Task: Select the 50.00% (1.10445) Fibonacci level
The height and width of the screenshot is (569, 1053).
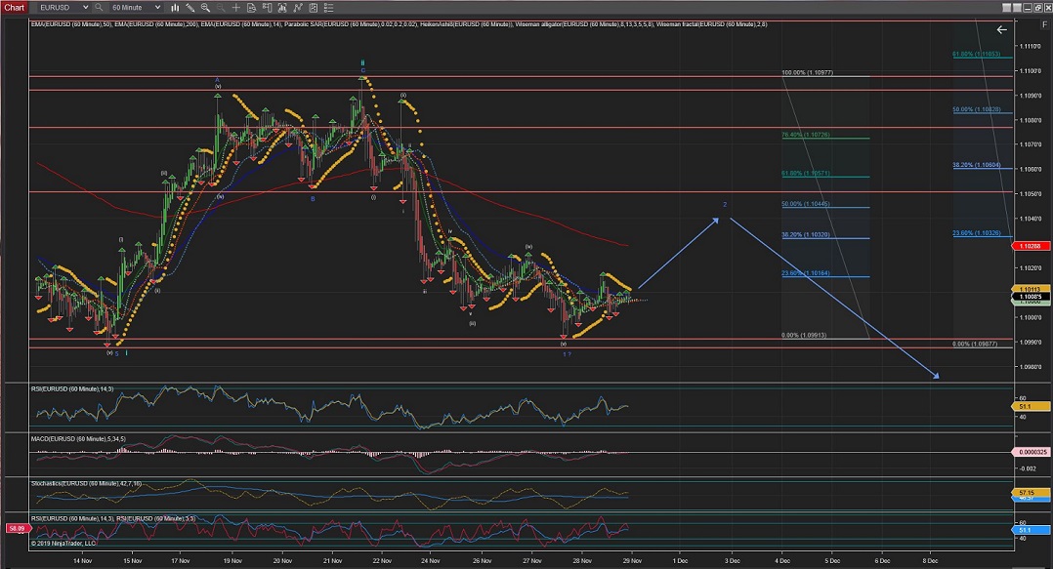Action: coord(806,204)
